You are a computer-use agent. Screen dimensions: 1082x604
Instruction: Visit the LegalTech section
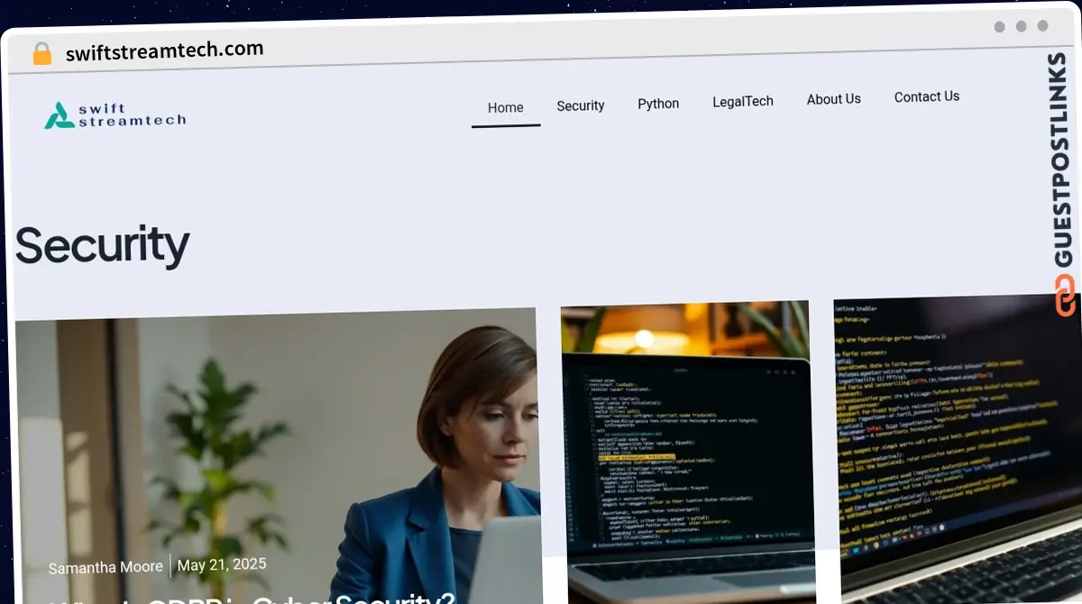(x=743, y=101)
